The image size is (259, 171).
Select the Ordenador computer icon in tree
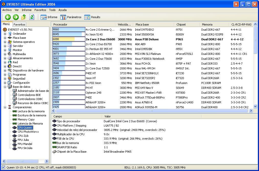coord(10,34)
